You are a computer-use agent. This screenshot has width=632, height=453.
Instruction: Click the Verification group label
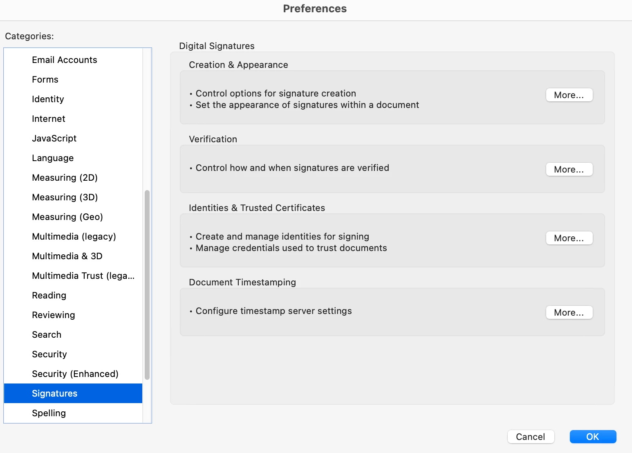coord(213,139)
